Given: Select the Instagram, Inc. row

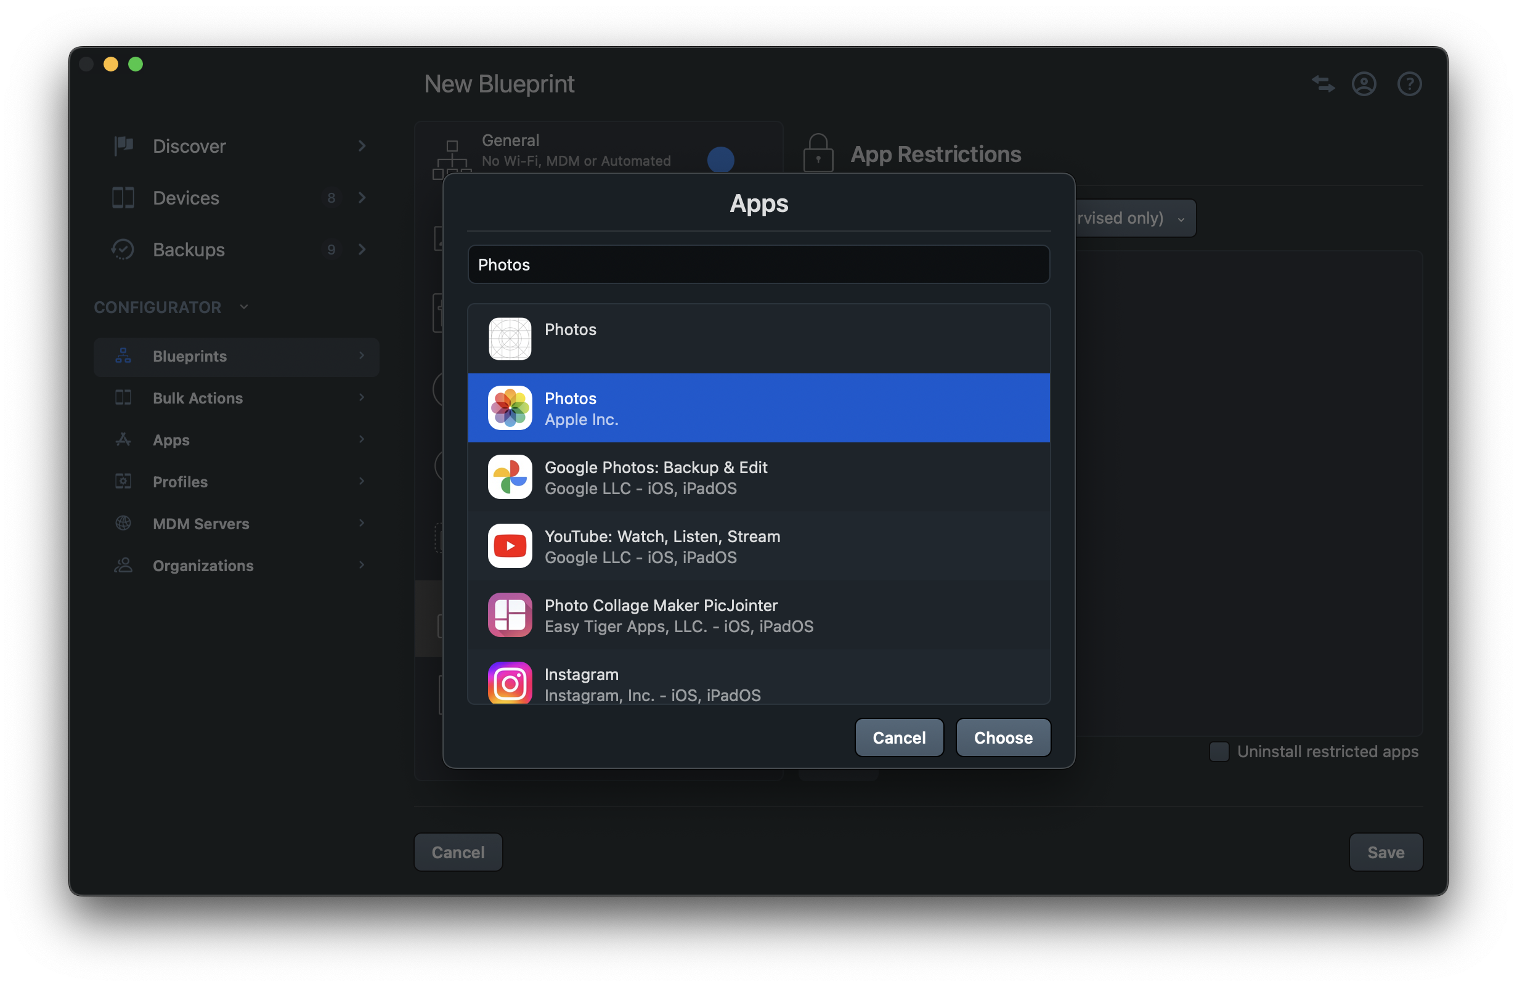Looking at the screenshot, I should tap(759, 677).
